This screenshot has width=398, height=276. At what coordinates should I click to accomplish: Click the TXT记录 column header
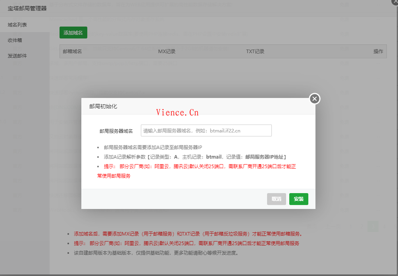click(x=255, y=51)
